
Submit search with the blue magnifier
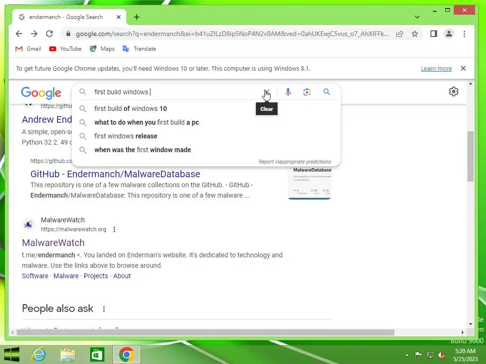(327, 92)
